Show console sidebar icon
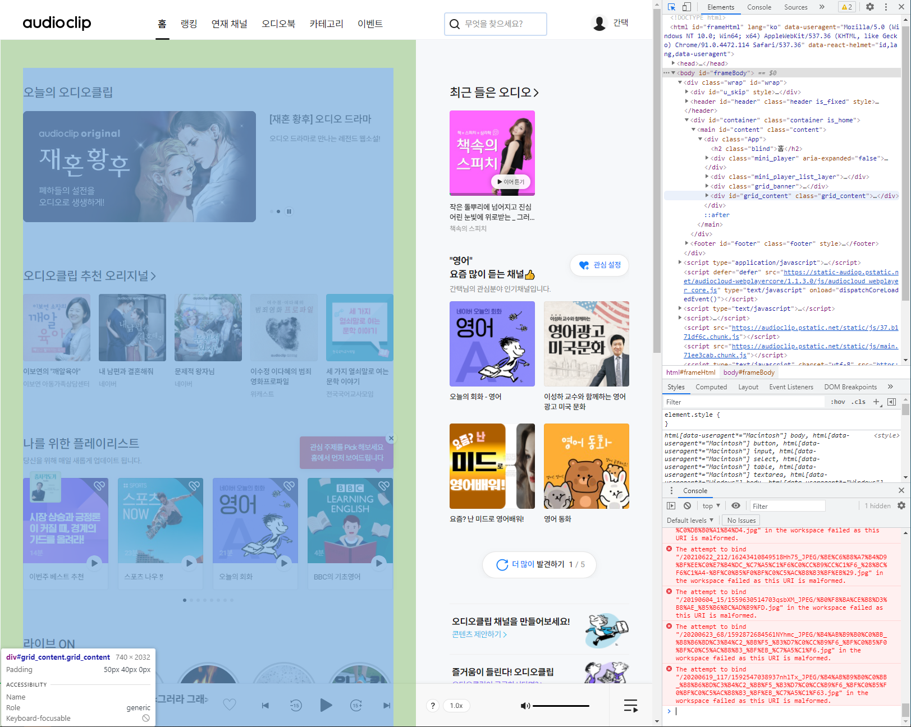 pyautogui.click(x=671, y=505)
